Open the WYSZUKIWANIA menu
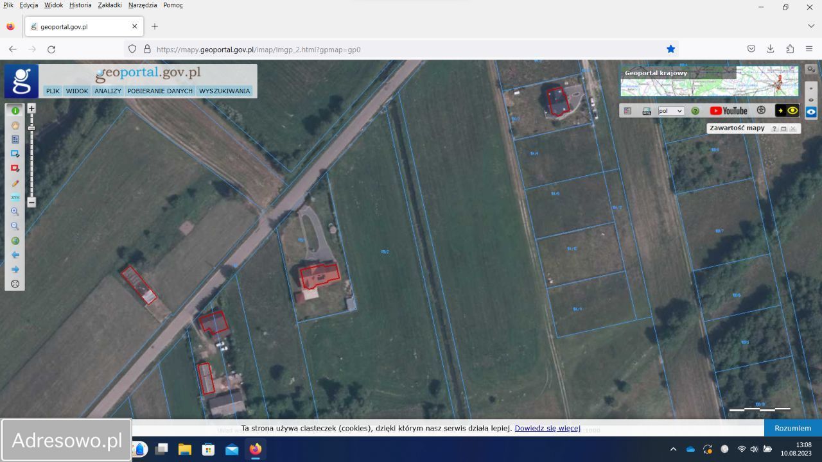Image resolution: width=822 pixels, height=462 pixels. tap(224, 91)
